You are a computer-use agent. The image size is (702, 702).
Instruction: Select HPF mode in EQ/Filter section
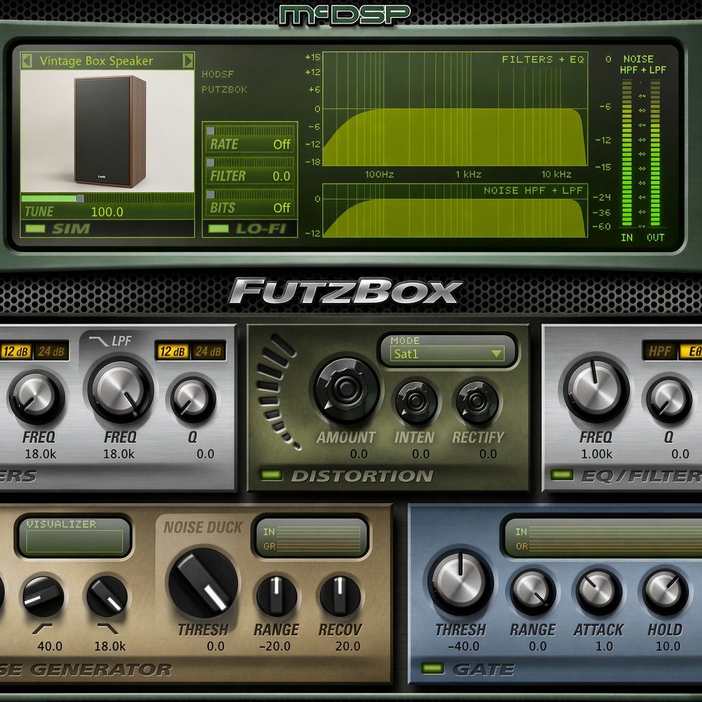(x=659, y=352)
